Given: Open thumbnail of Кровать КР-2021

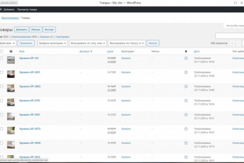Looking at the screenshot, I should point(11,116).
